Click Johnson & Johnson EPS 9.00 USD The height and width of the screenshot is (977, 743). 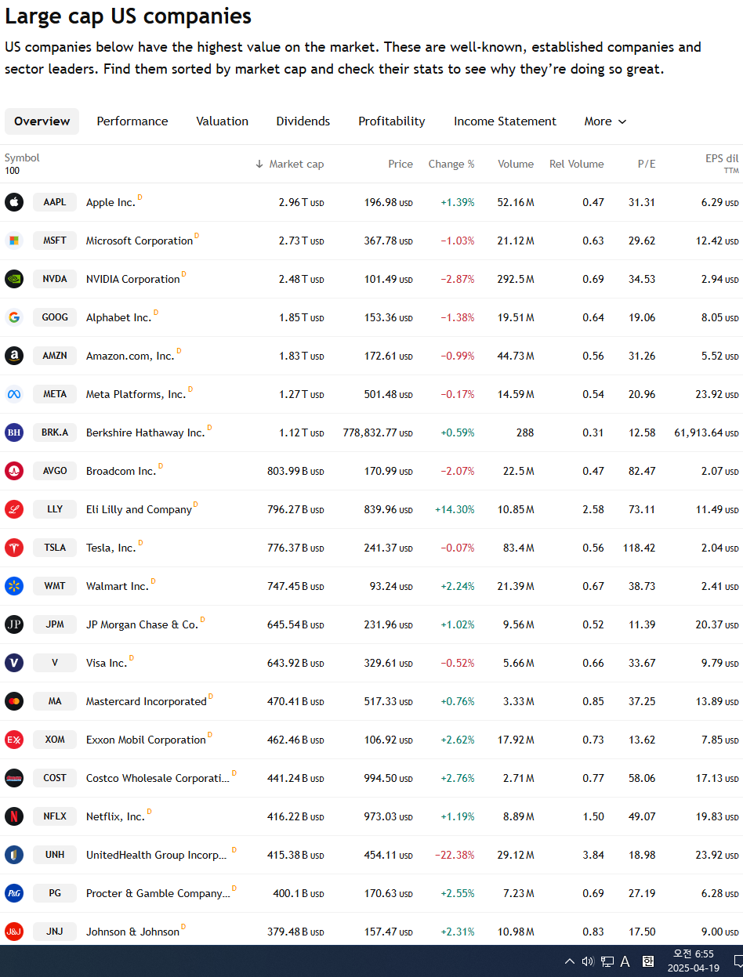[x=720, y=932]
